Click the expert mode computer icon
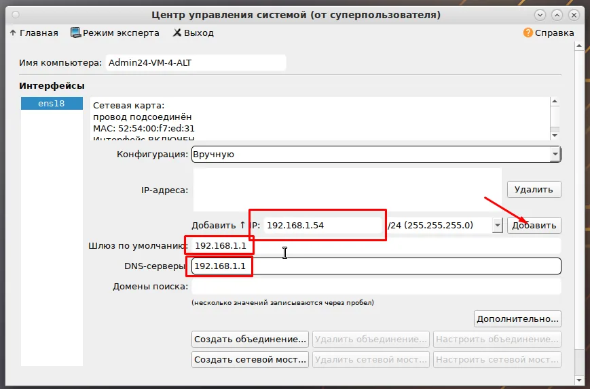590x389 pixels. (x=75, y=33)
